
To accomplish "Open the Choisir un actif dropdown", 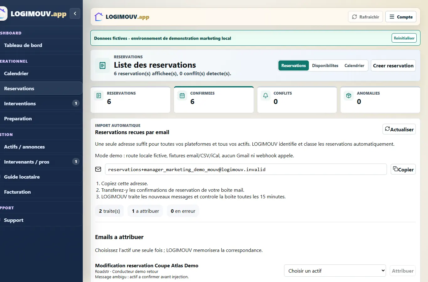I will [335, 271].
